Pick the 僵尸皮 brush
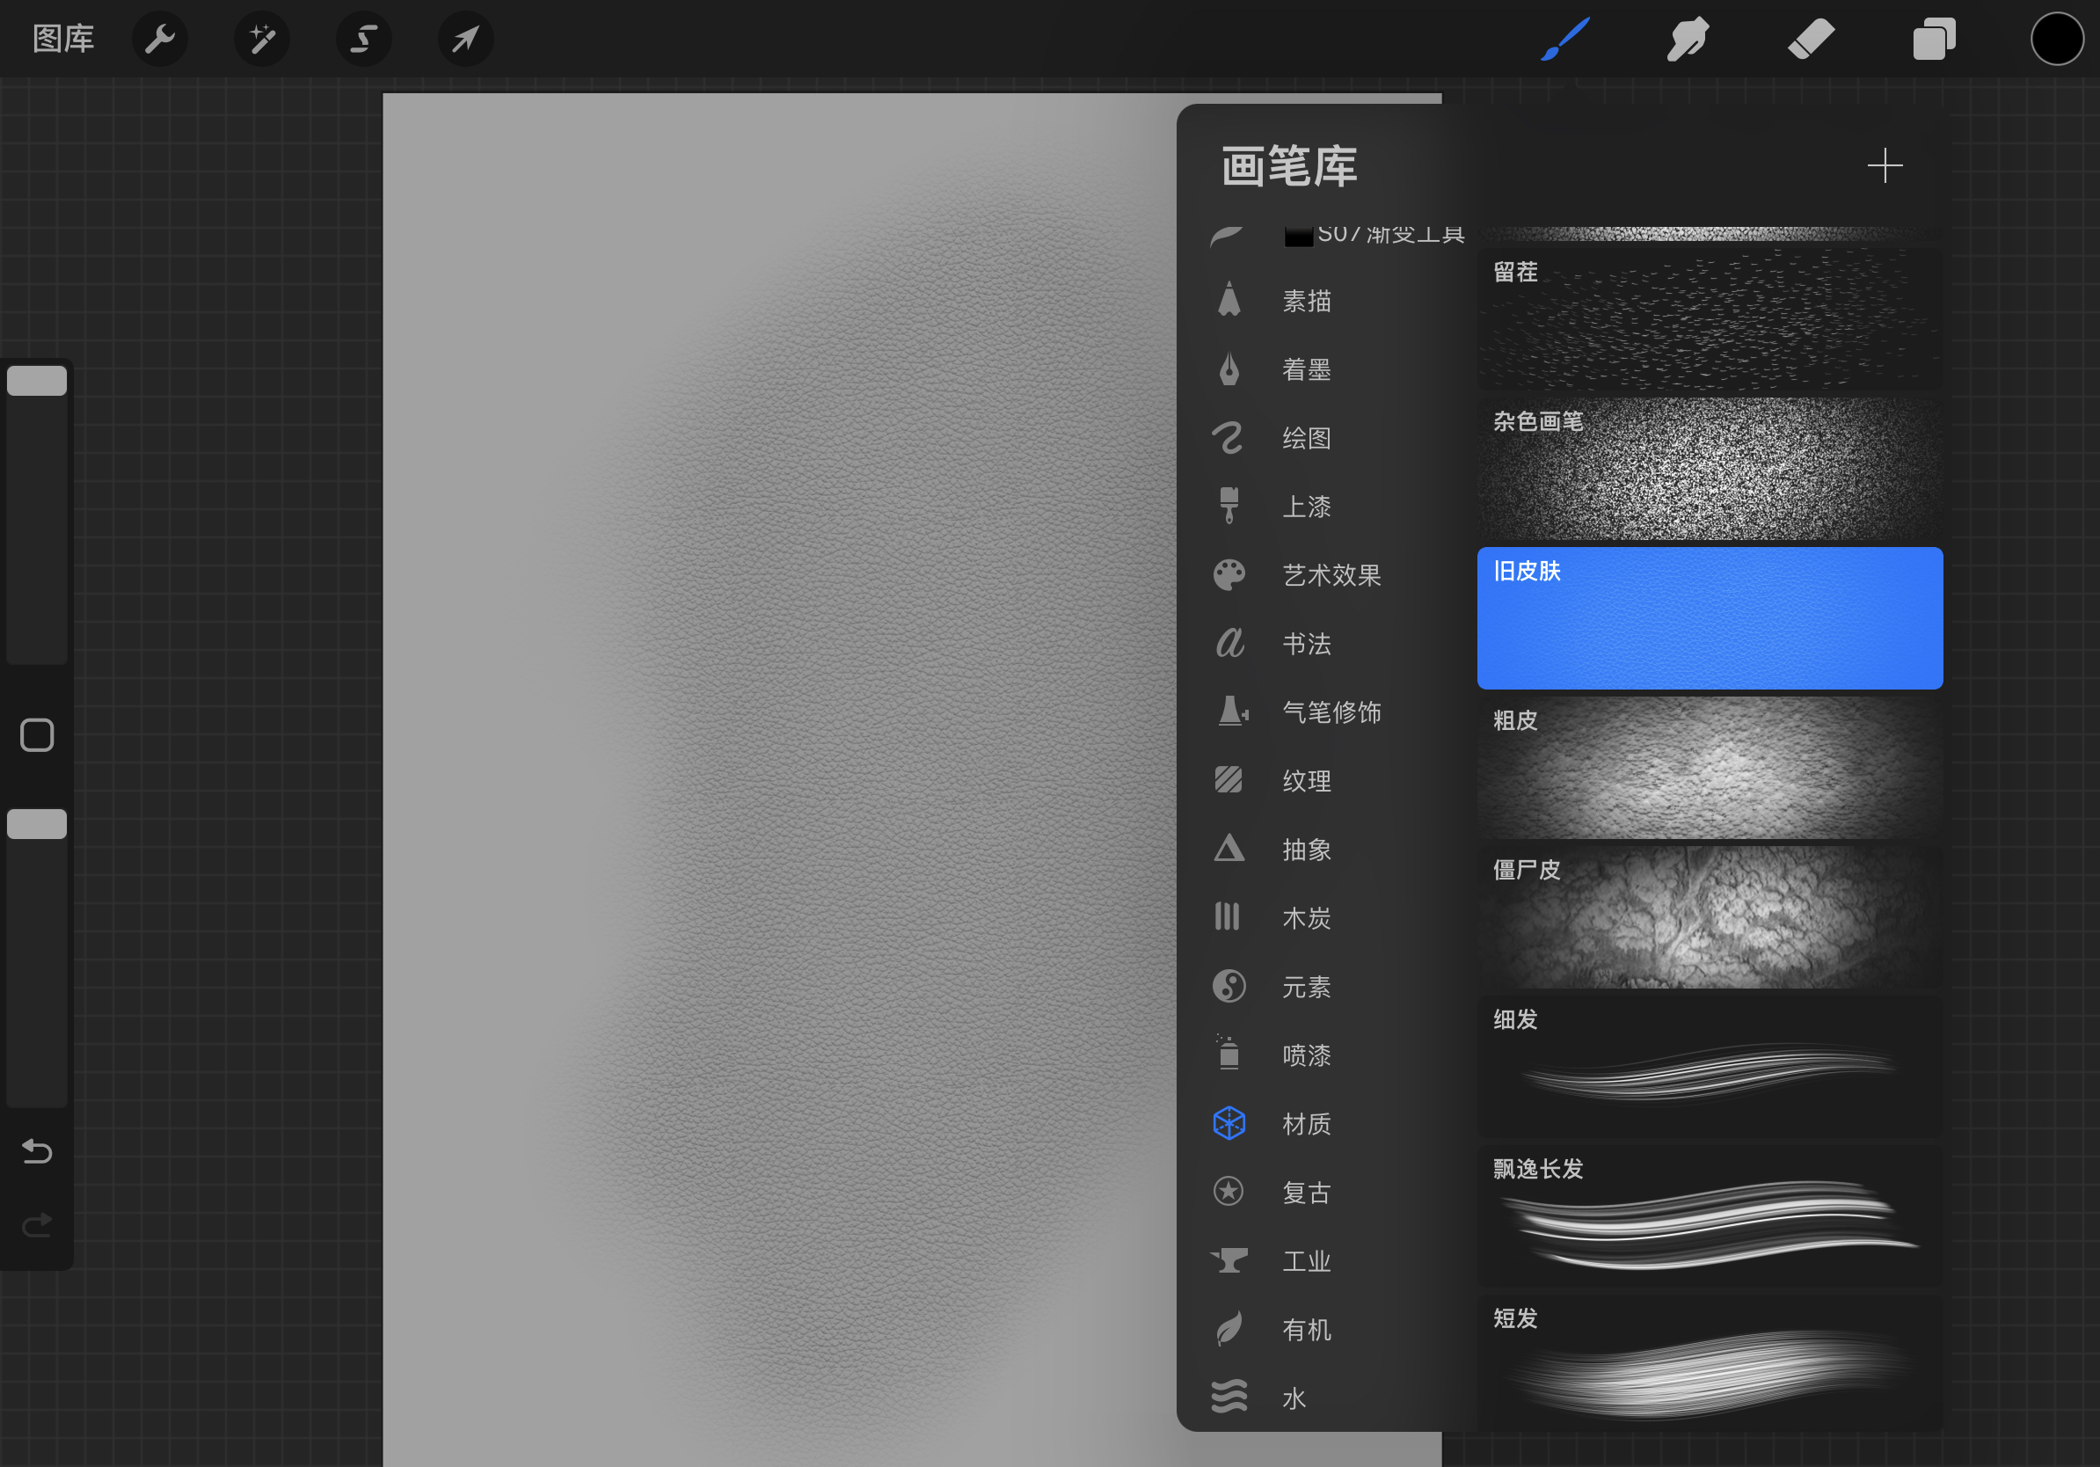2100x1467 pixels. pyautogui.click(x=1709, y=917)
